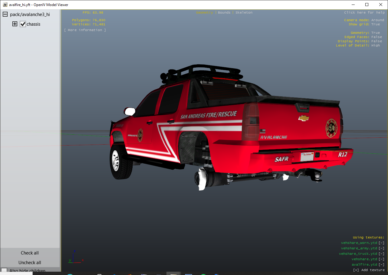Collapse the pack:/avalanche3_hi root node
Screen dimensions: 388x275
5,14
